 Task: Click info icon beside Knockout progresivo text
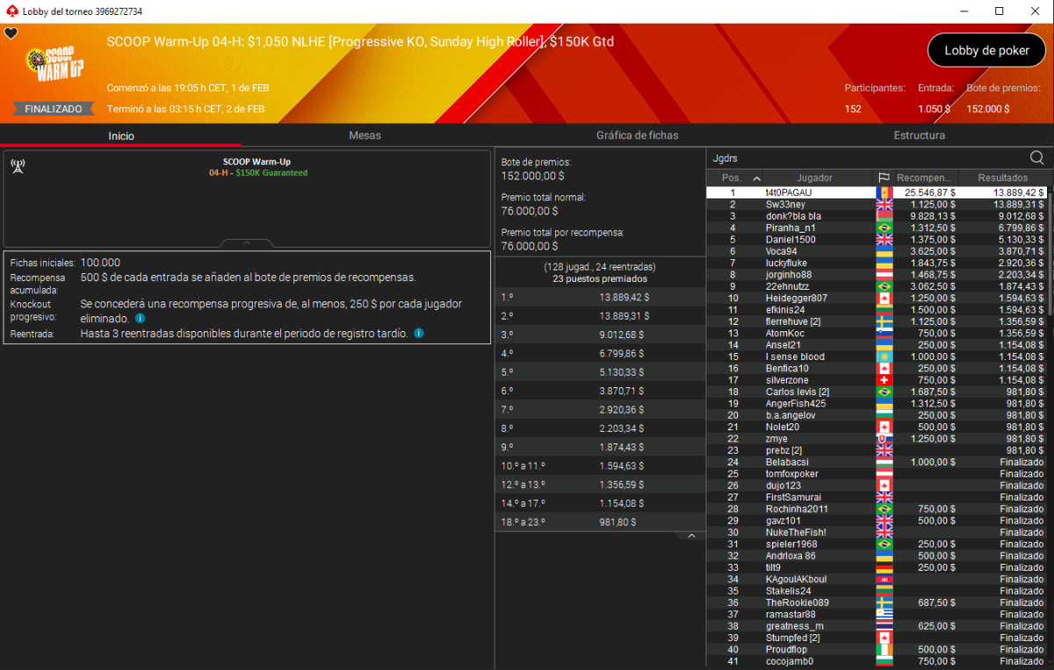pyautogui.click(x=141, y=318)
